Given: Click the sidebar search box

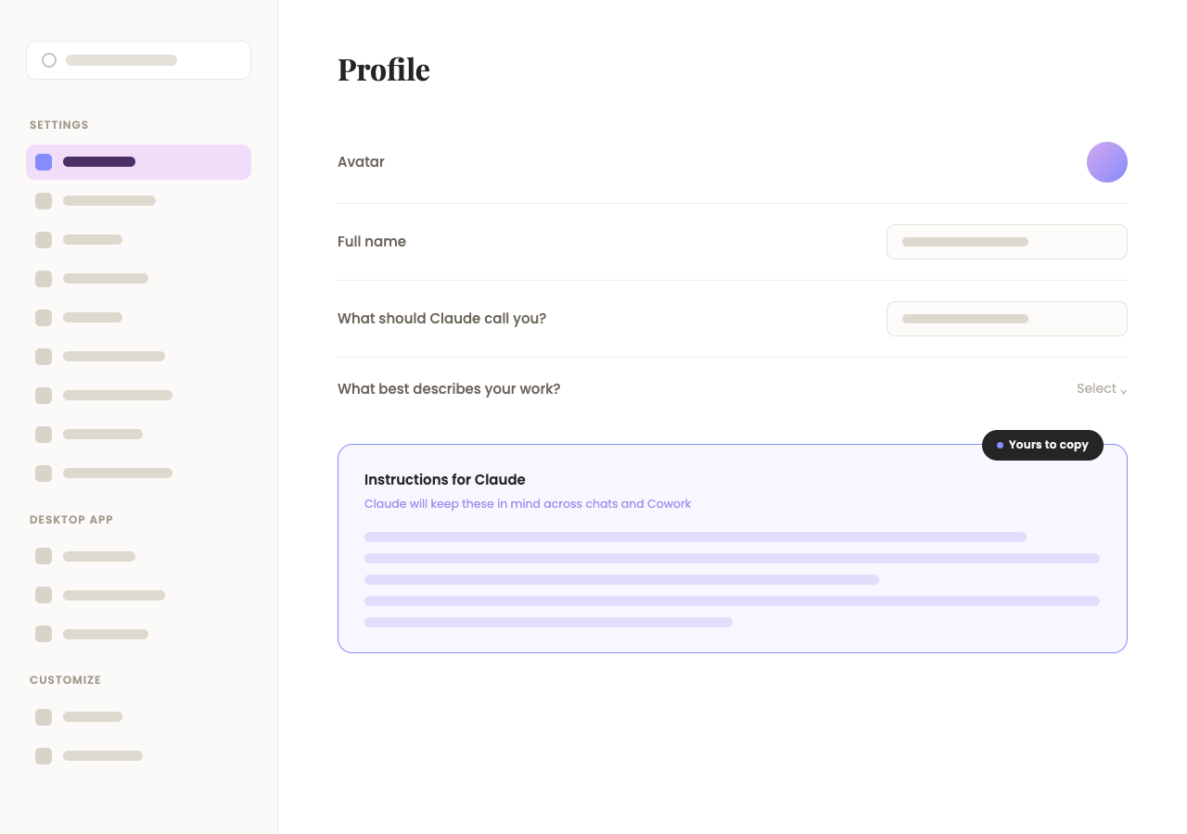Looking at the screenshot, I should tap(138, 60).
